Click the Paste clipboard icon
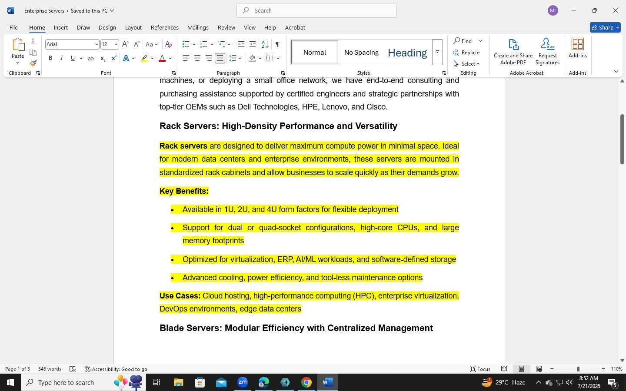Viewport: 626px width, 391px height. 18,45
